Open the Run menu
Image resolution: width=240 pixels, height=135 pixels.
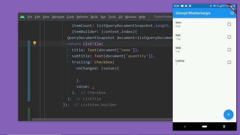click(x=103, y=17)
